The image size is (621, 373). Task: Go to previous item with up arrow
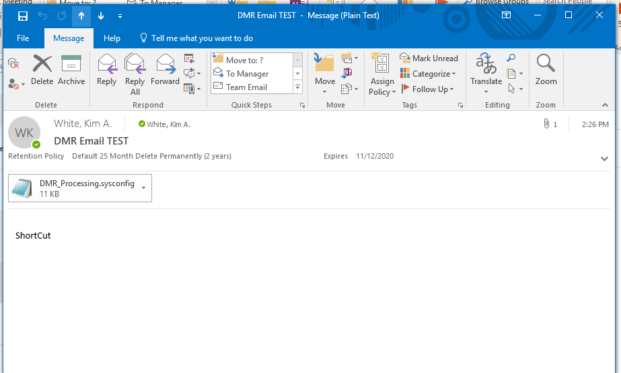coord(81,16)
